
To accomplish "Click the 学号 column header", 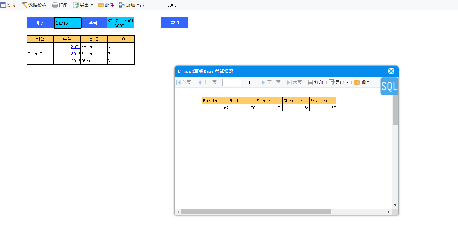I will click(x=67, y=39).
